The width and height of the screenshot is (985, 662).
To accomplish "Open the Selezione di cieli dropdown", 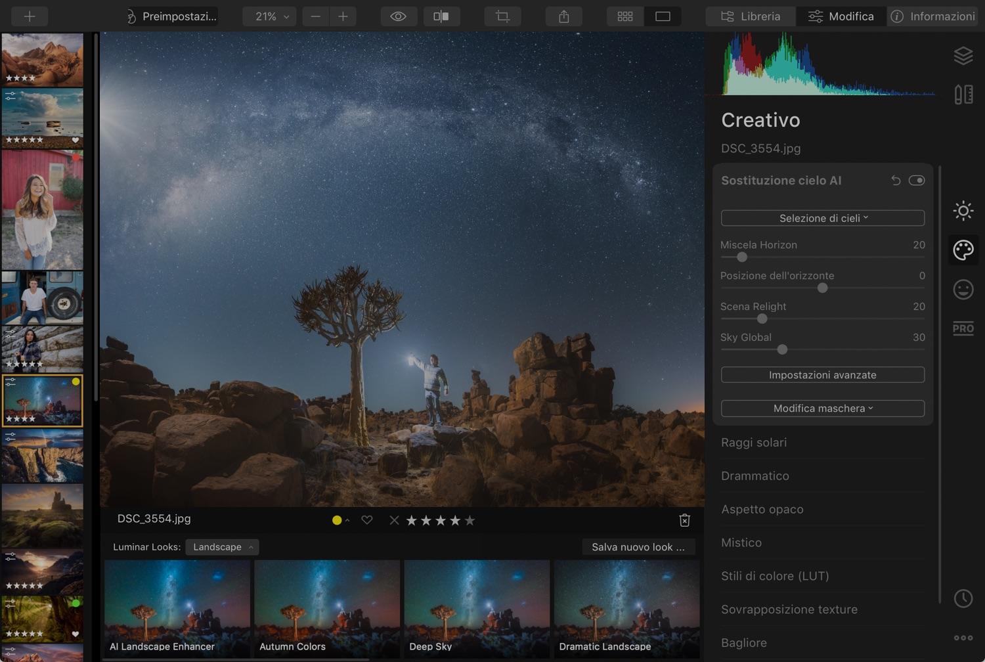I will [x=822, y=217].
